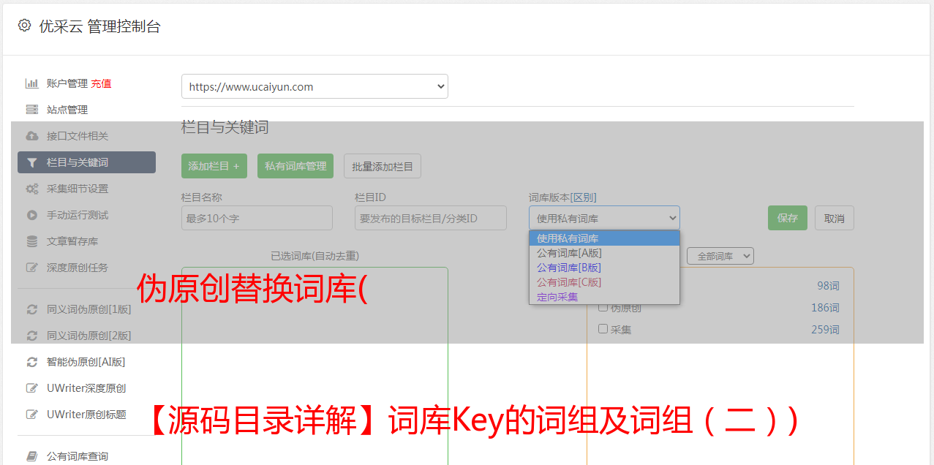This screenshot has height=465, width=934.
Task: Click the edit icon for UWriter原创标题
Action: click(32, 415)
